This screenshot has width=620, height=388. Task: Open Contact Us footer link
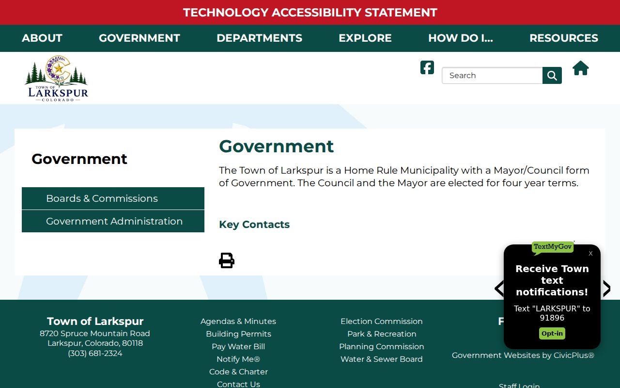pos(238,384)
